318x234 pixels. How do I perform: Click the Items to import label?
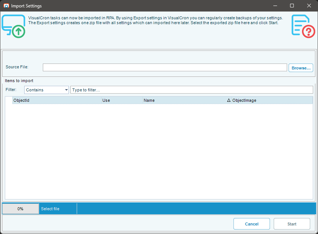tap(19, 81)
